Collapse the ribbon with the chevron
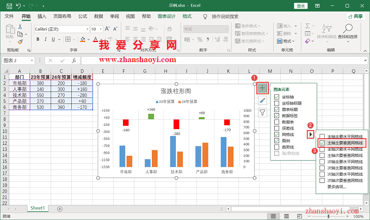Image resolution: width=370 pixels, height=220 pixels. [x=365, y=51]
